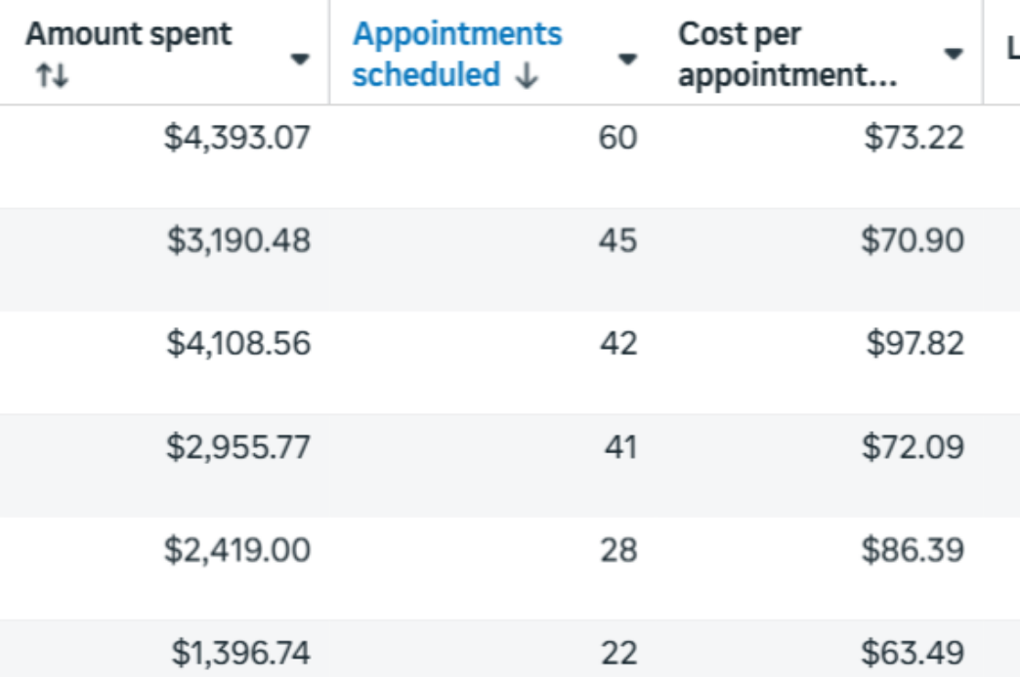Open the Amount spent column dropdown
The image size is (1020, 677).
pos(300,59)
